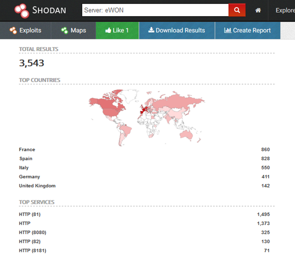295x255 pixels.
Task: Click the TOTAL RESULTS heading
Action: (39, 49)
